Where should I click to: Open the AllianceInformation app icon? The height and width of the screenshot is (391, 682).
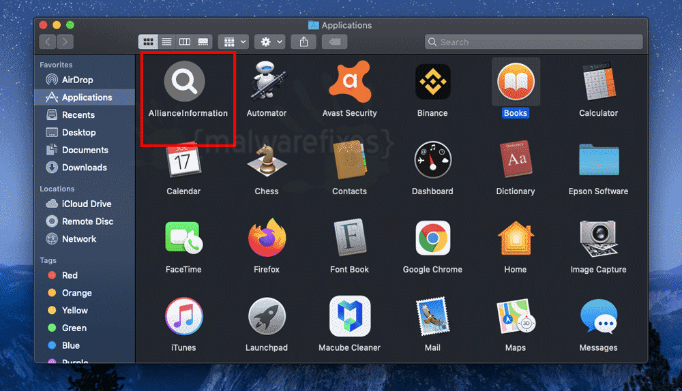(x=184, y=82)
